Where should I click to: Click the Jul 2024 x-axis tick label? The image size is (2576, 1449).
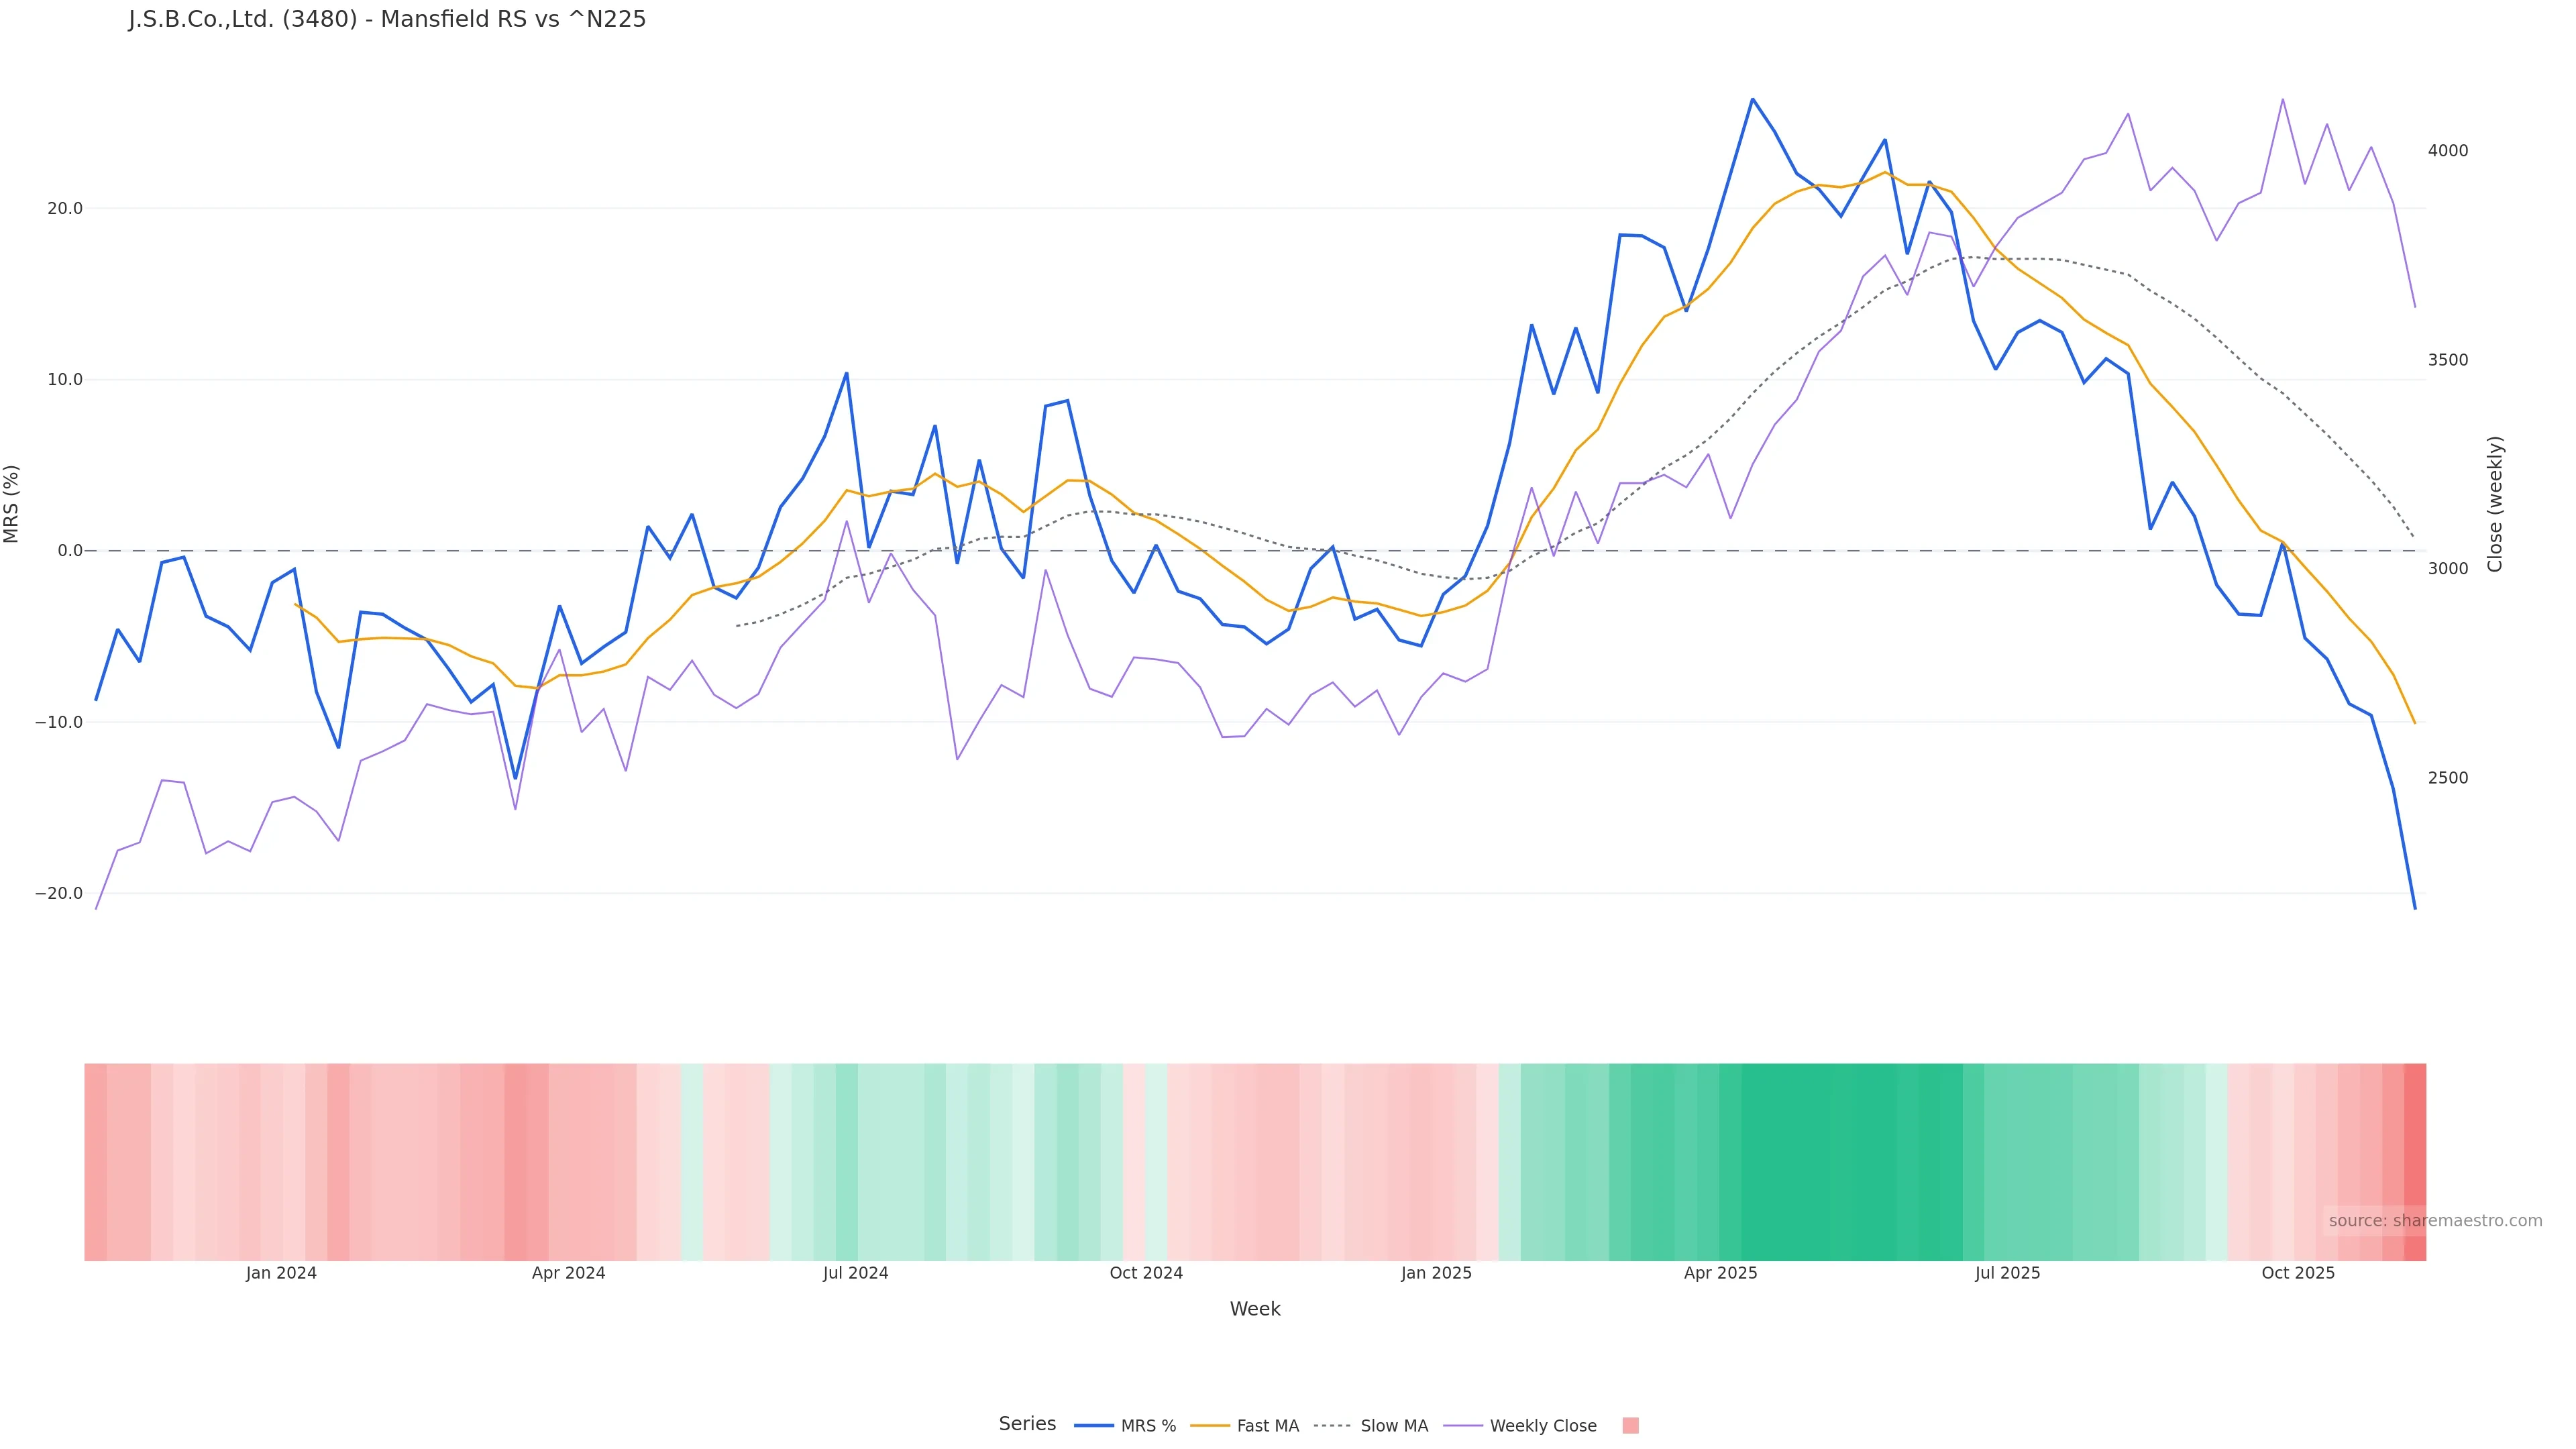coord(855,1274)
